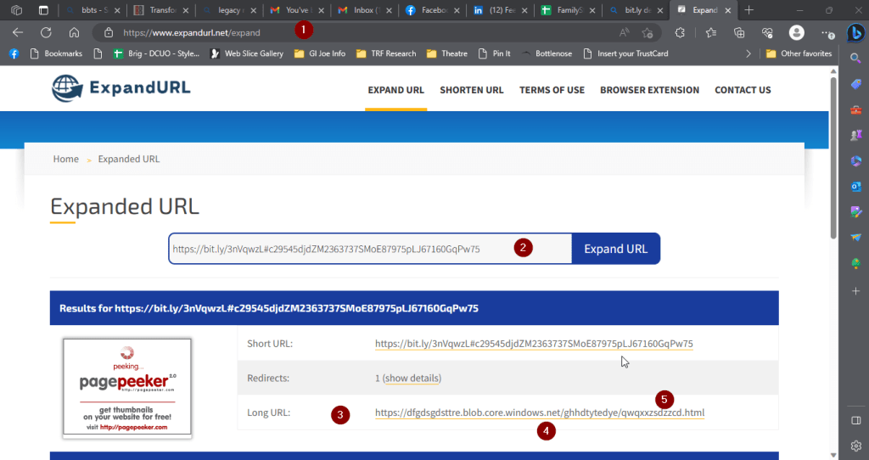Open the Bookmarks bookmark
The height and width of the screenshot is (460, 869).
[56, 53]
